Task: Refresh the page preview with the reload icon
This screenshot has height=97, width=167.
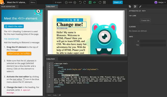Action: [100, 2]
